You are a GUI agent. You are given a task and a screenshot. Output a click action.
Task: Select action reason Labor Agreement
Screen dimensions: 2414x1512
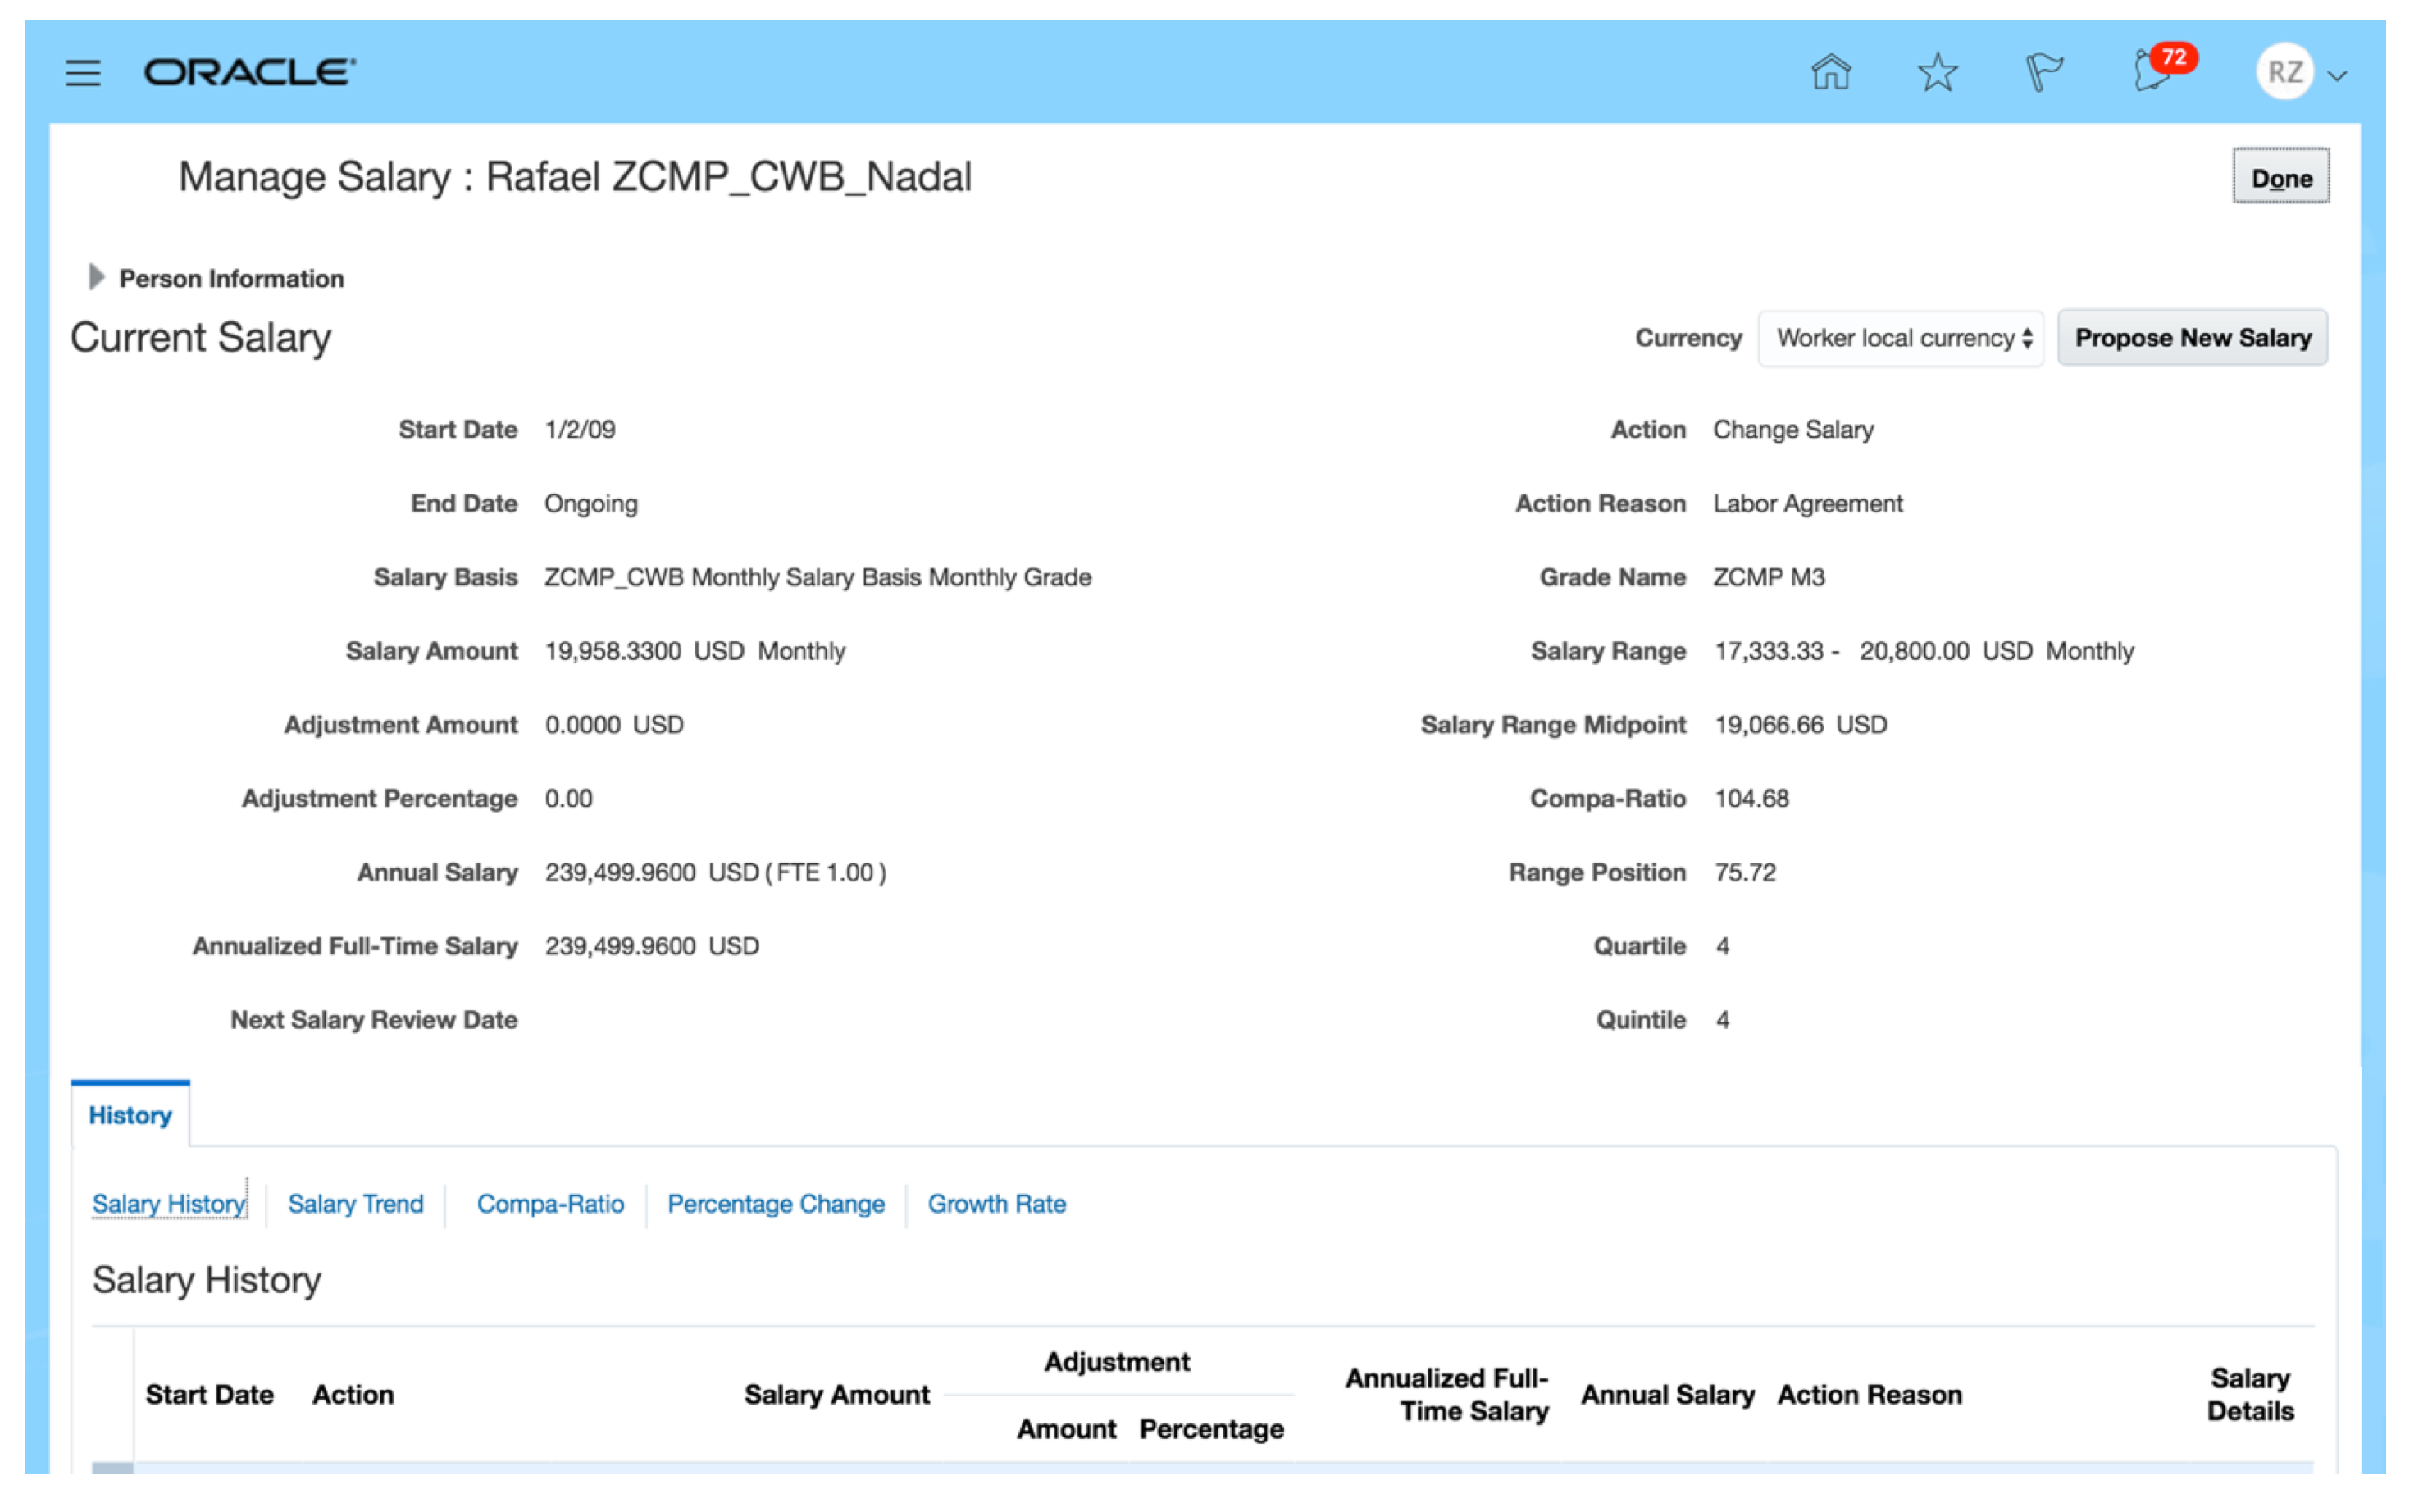(1808, 503)
